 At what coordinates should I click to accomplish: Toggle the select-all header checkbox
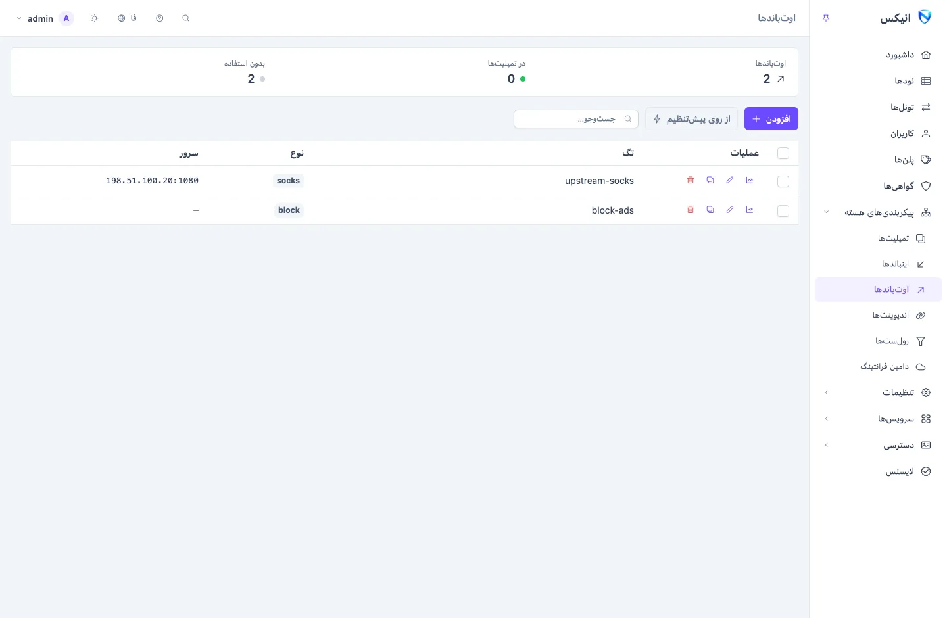click(x=783, y=153)
